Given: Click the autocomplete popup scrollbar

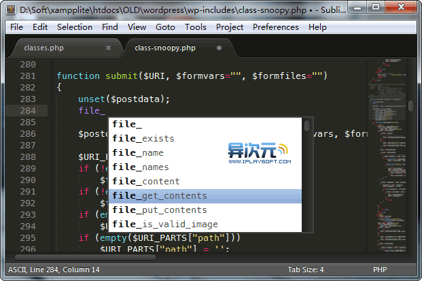Looking at the screenshot, I should [307, 127].
